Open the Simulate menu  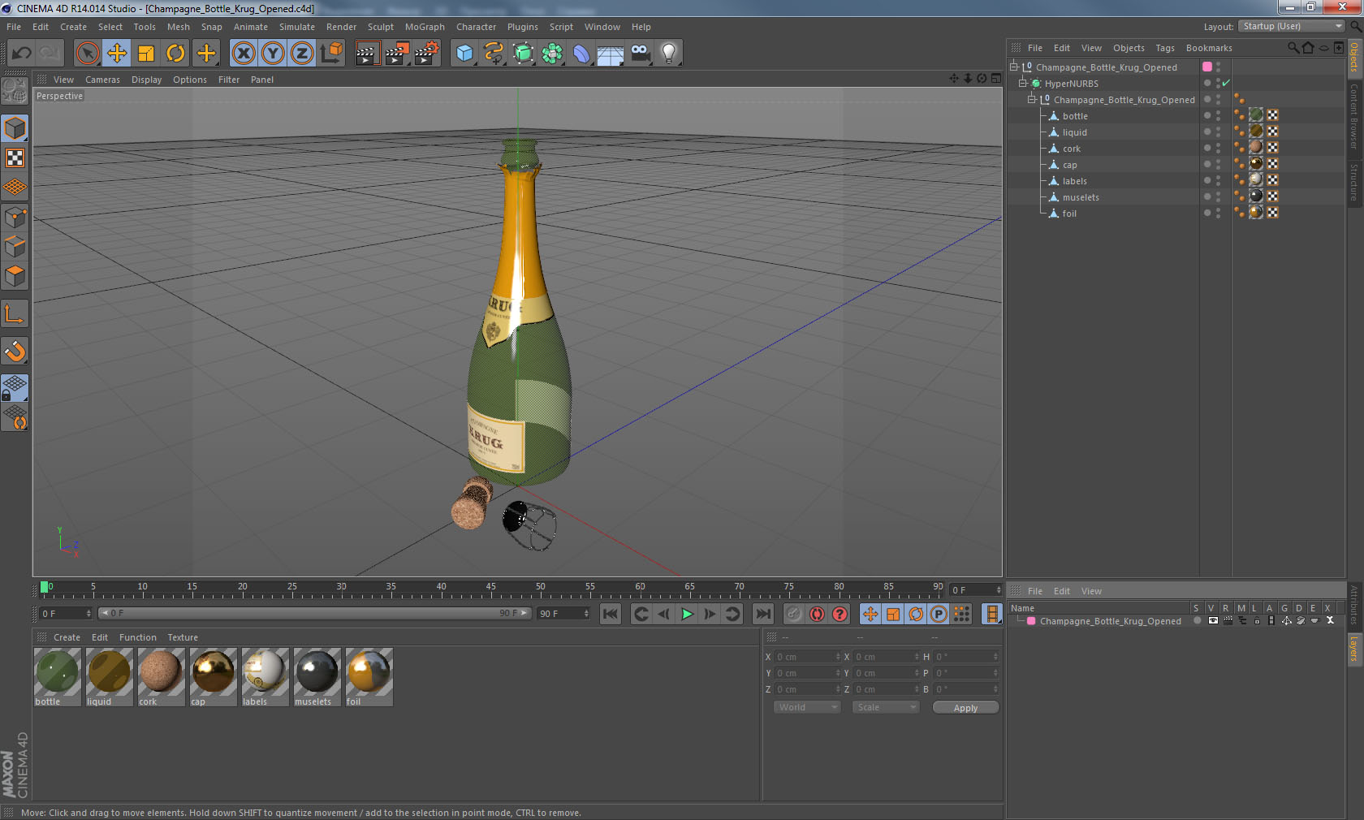[x=297, y=27]
